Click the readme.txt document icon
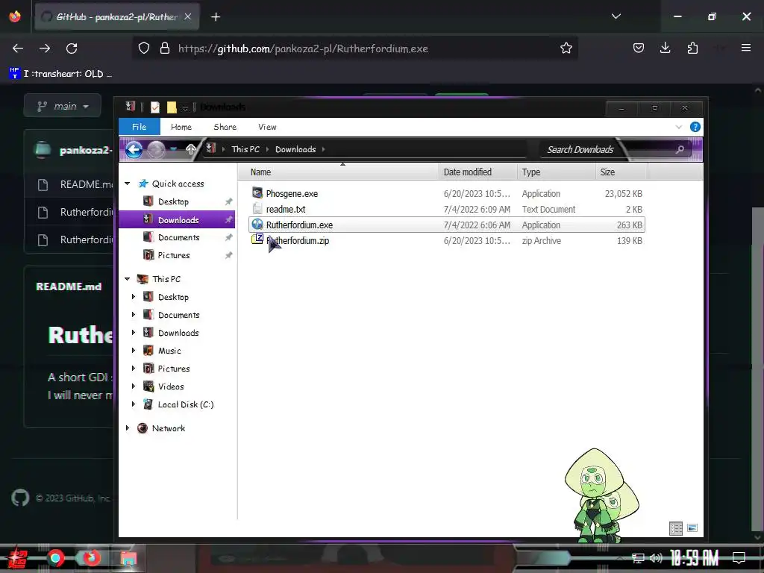Screen dimensions: 764x573 click(x=257, y=209)
